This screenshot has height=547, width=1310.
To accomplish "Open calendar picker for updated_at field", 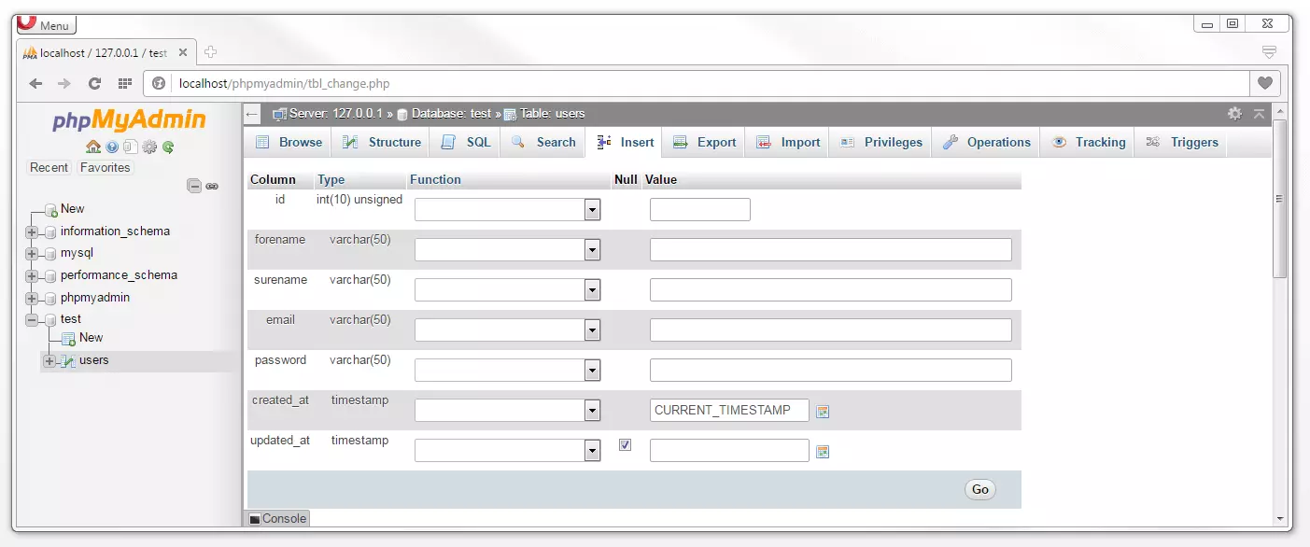I will point(823,452).
